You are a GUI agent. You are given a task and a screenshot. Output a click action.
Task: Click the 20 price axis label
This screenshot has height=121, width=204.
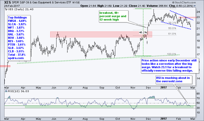point(198,34)
